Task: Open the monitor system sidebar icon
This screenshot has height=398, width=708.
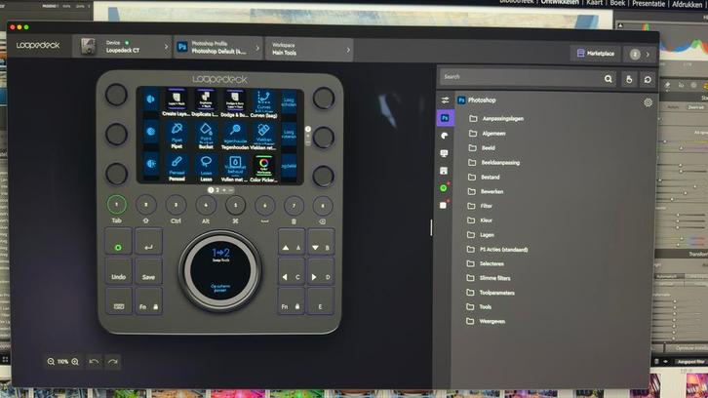Action: coord(445,153)
